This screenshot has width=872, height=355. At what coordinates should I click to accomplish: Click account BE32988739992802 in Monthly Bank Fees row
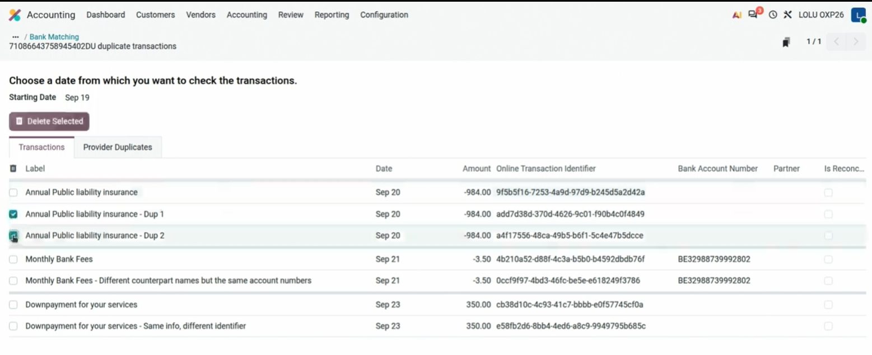coord(714,259)
